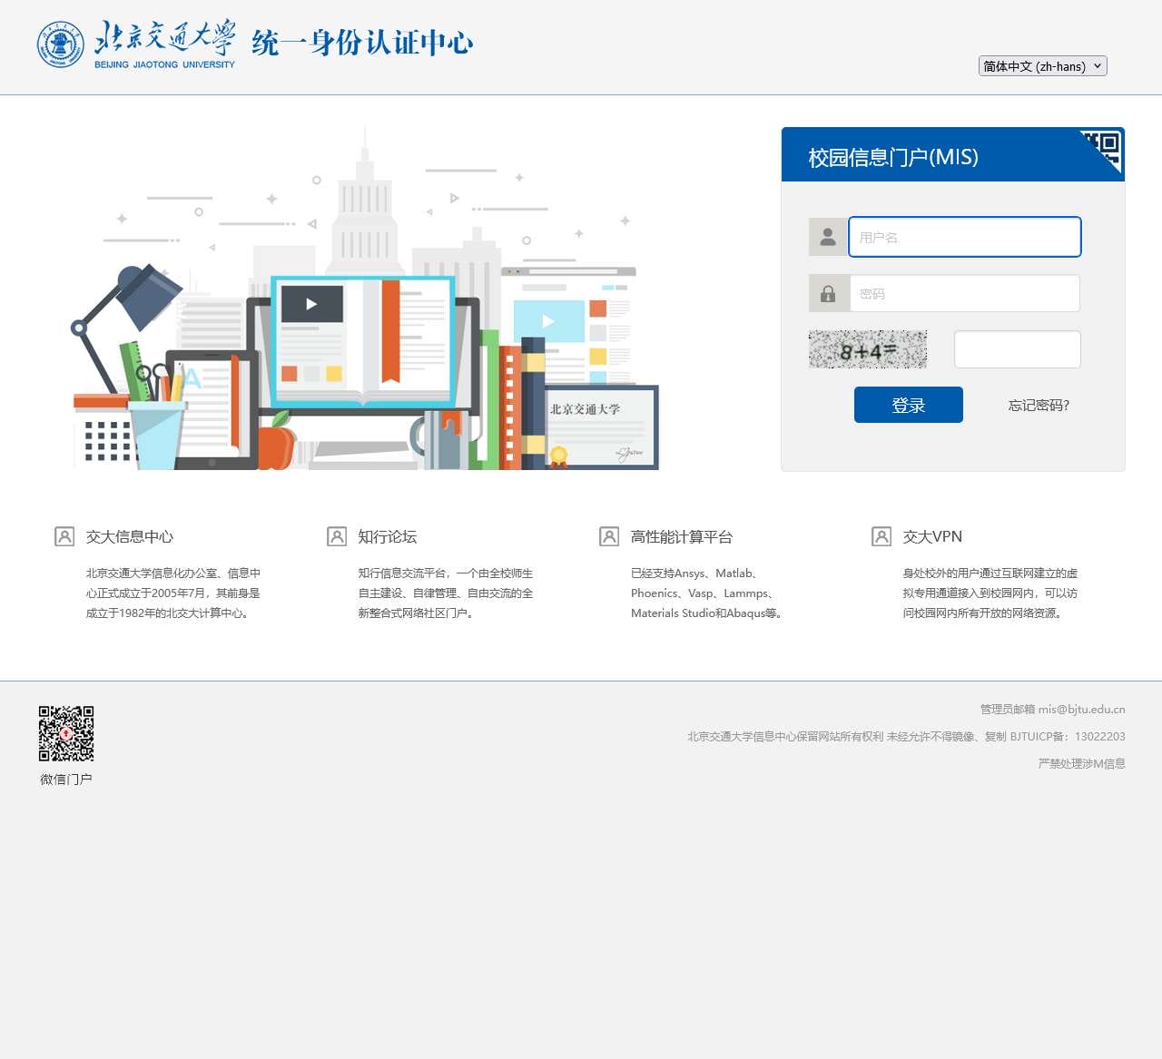
Task: Open the 高性能计算平台 link
Action: [682, 536]
